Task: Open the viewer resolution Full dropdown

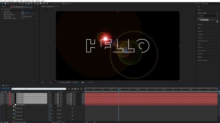Action: tap(53, 82)
